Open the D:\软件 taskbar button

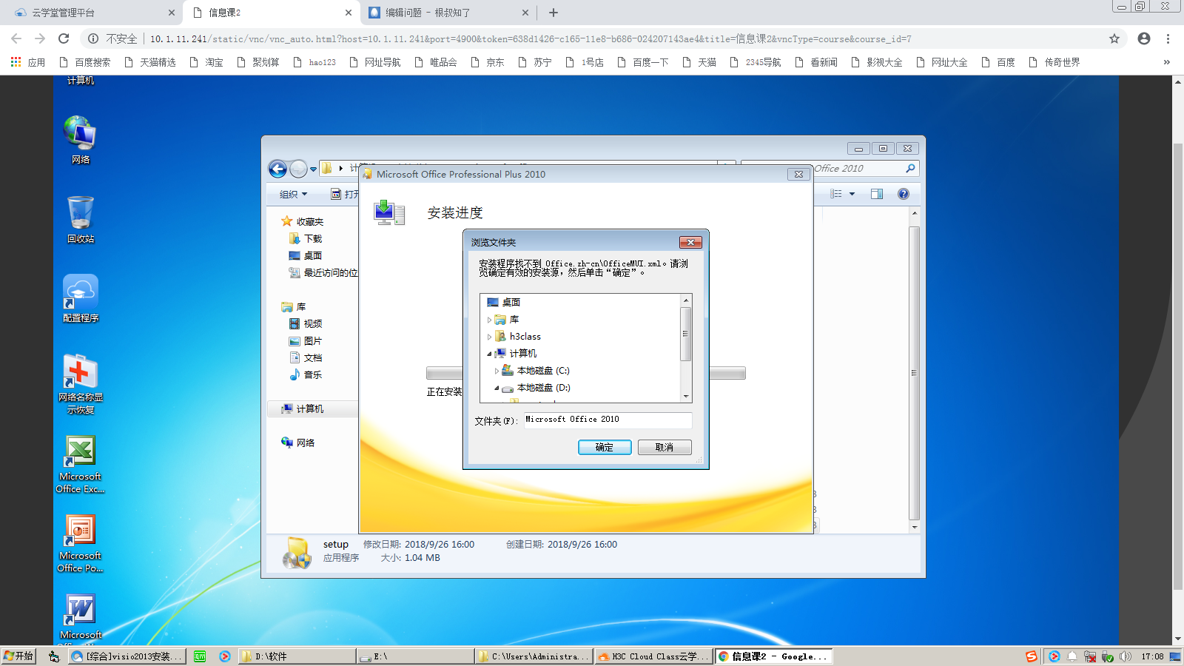[297, 656]
